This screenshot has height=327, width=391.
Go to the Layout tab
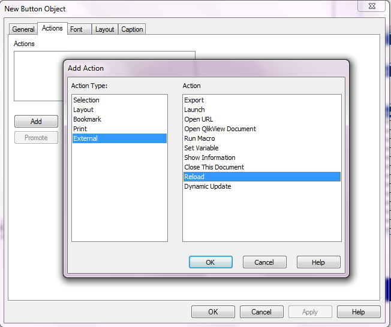click(x=104, y=29)
